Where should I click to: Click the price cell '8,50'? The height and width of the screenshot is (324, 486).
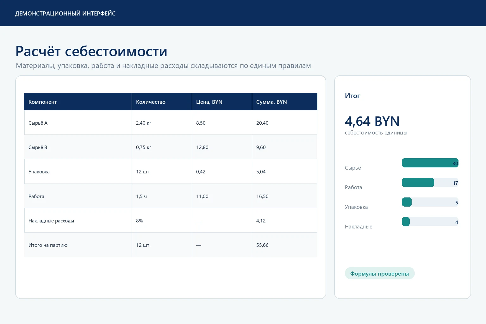[x=222, y=123]
